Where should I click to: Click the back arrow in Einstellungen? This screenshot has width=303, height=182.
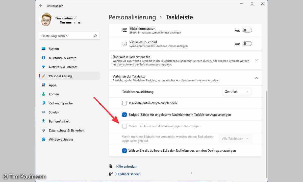tap(41, 6)
